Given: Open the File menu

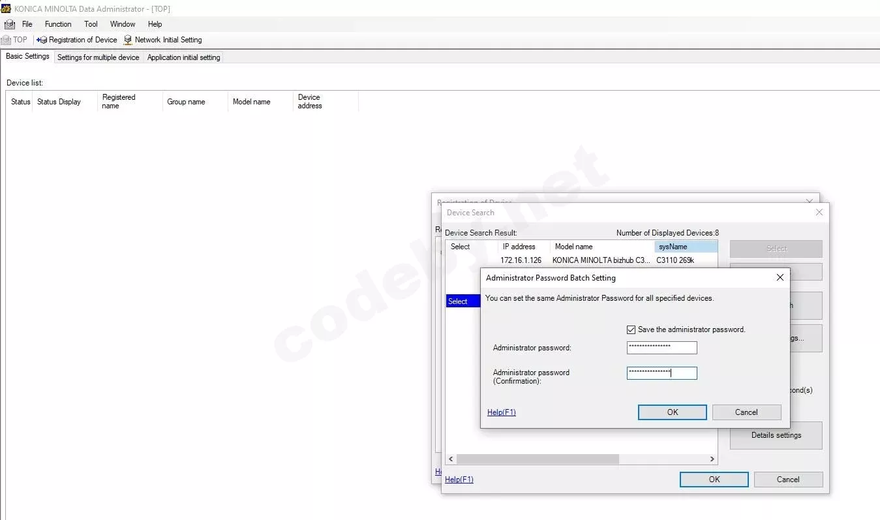Looking at the screenshot, I should (27, 24).
